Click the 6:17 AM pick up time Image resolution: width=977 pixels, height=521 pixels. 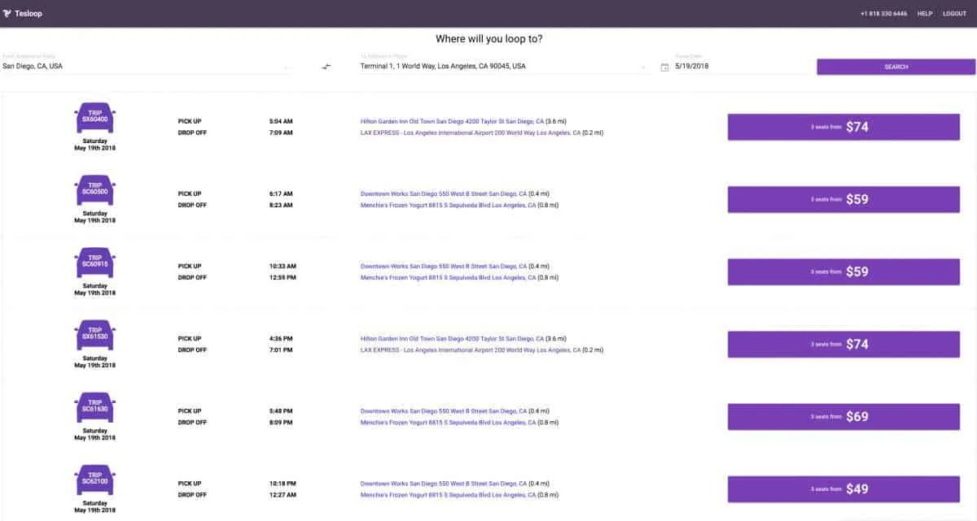tap(281, 193)
